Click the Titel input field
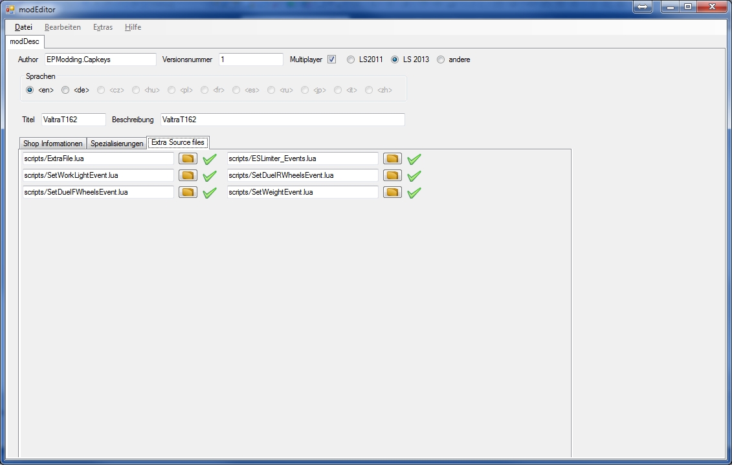732x465 pixels. pyautogui.click(x=74, y=120)
